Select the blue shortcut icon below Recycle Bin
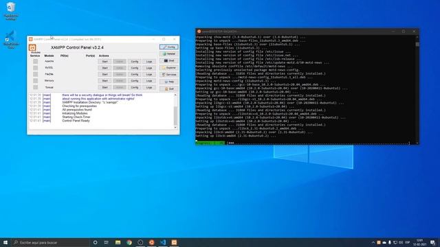 coord(11,40)
